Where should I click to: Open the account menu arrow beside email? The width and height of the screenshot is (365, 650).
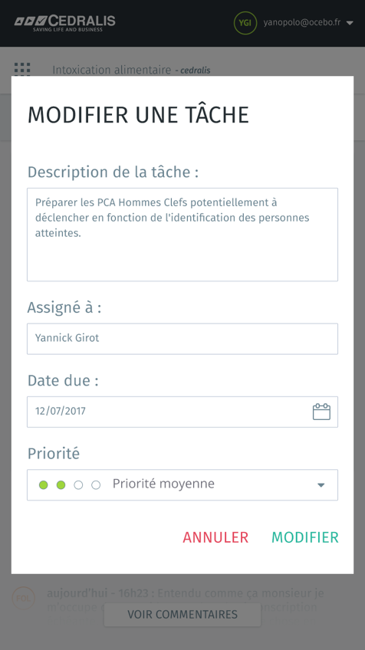pos(350,23)
